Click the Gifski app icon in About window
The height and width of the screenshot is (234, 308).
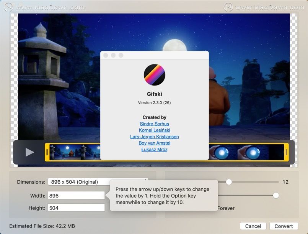point(155,75)
